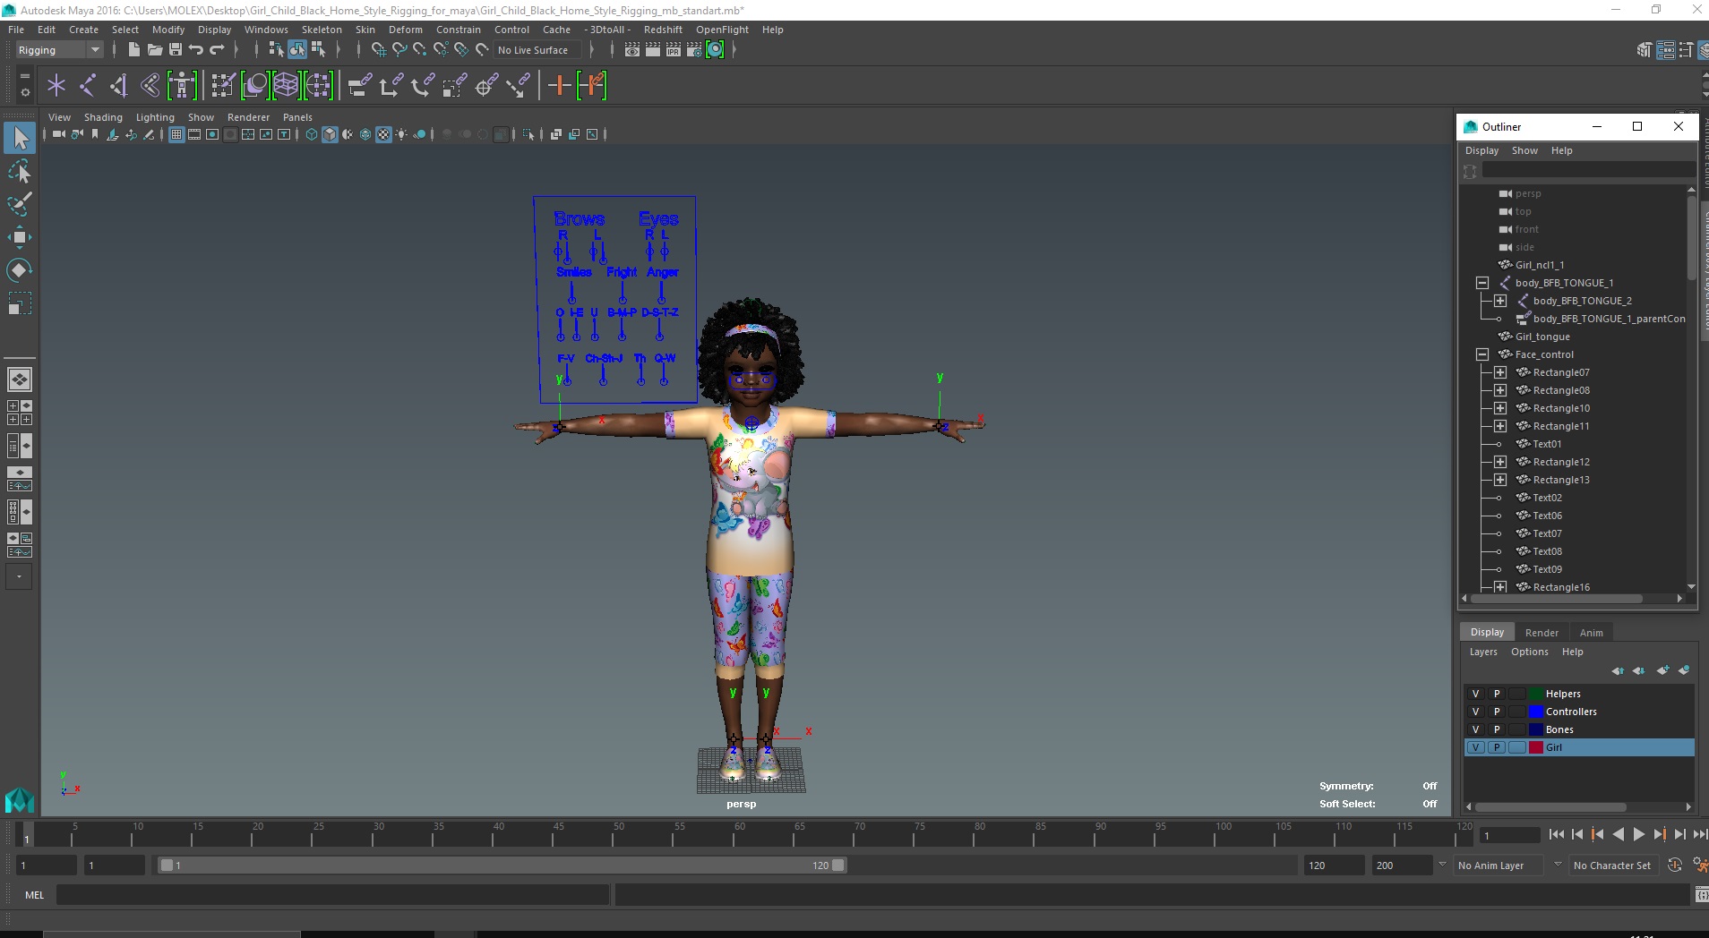This screenshot has height=938, width=1709.
Task: Toggle visibility V of Helpers layer
Action: (x=1476, y=694)
